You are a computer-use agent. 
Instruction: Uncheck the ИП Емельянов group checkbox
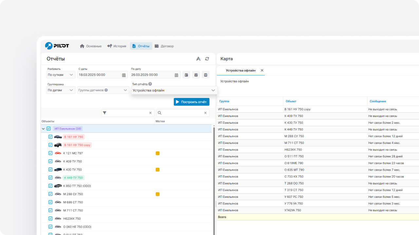pyautogui.click(x=49, y=129)
